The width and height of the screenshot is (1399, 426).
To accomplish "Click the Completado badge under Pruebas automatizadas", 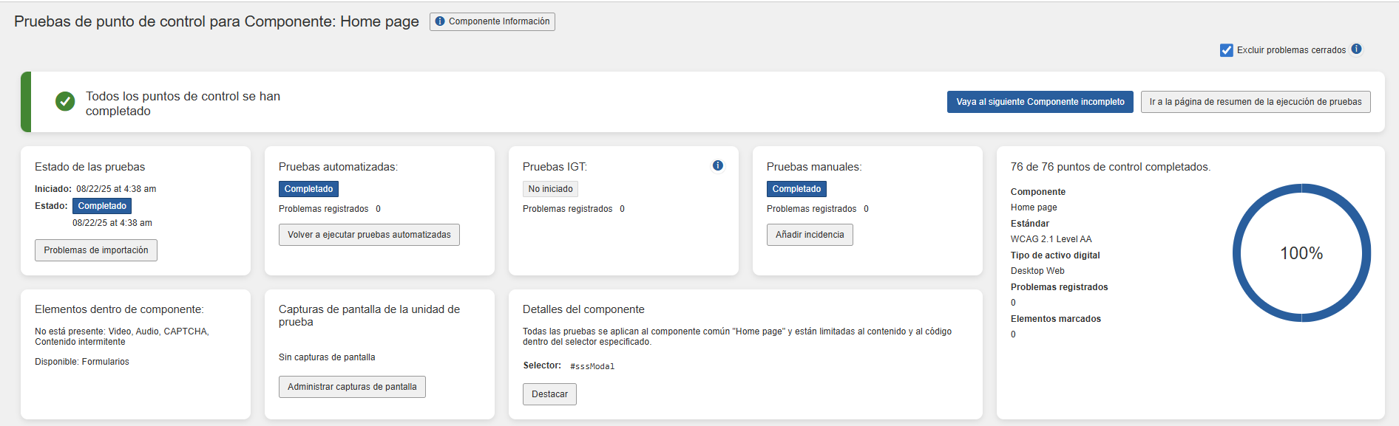I will tap(308, 189).
